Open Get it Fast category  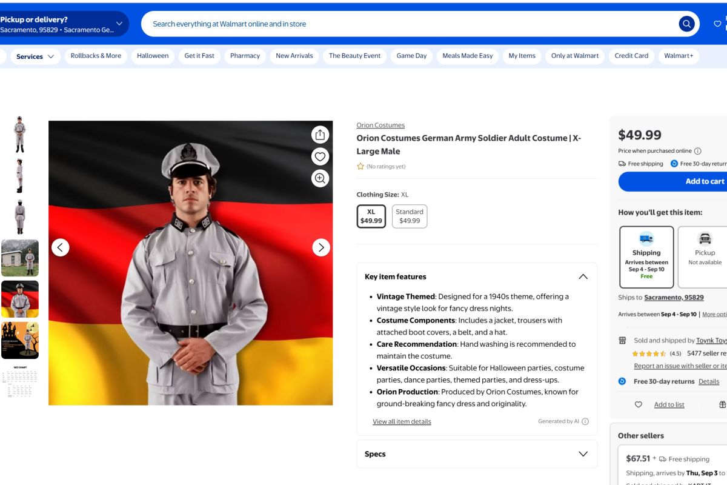click(199, 56)
